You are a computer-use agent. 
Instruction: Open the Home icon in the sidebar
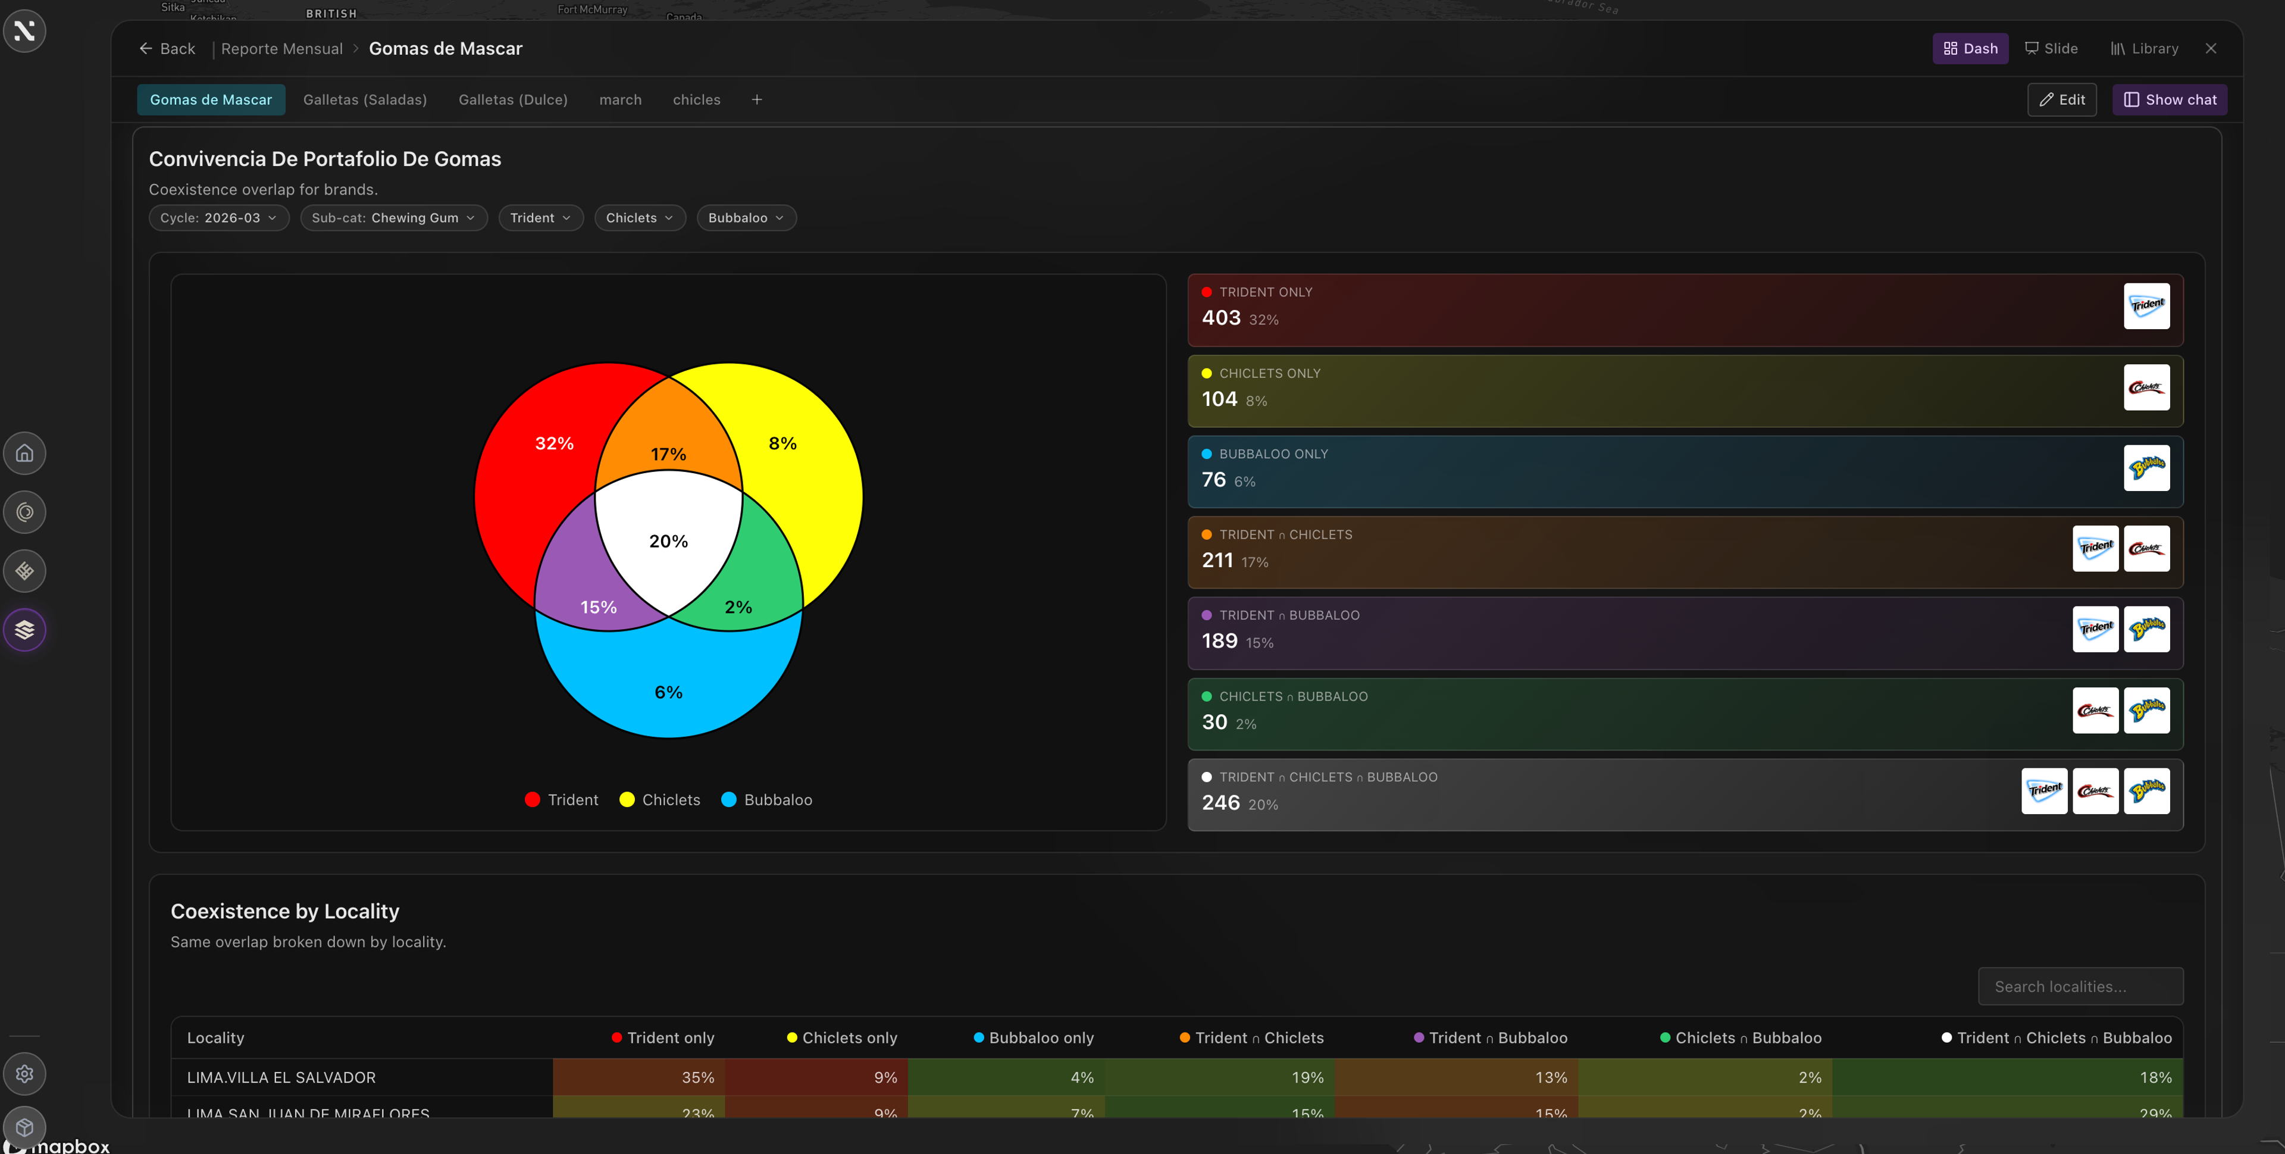(x=25, y=454)
